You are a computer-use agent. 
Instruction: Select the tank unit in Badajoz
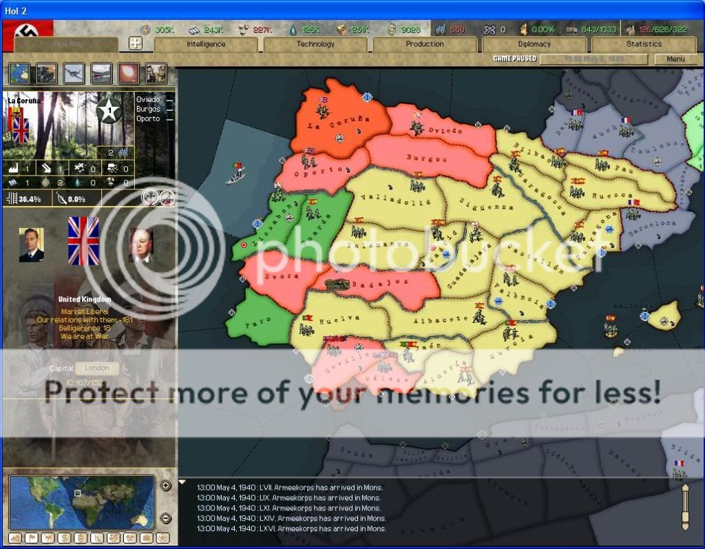click(x=336, y=284)
